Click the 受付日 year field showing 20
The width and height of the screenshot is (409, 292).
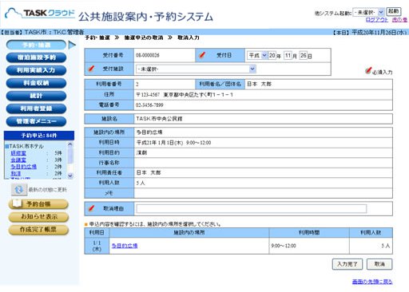[x=272, y=55]
